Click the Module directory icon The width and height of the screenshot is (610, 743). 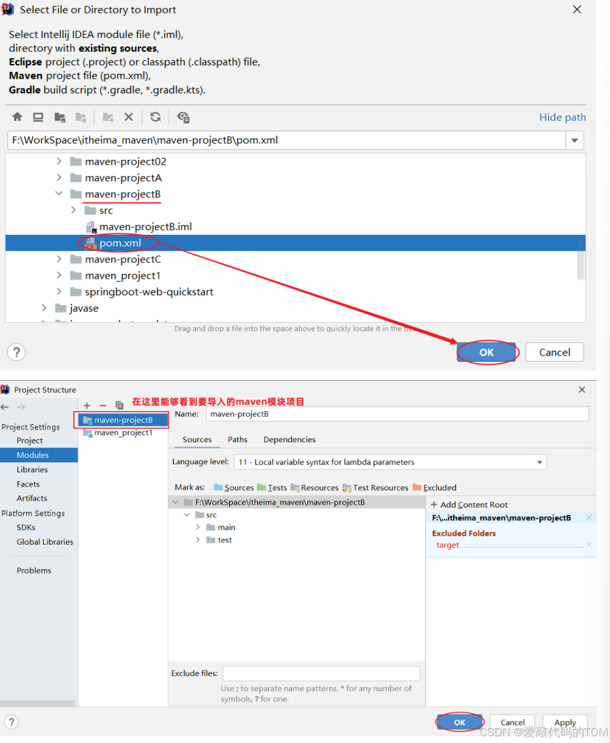(81, 117)
